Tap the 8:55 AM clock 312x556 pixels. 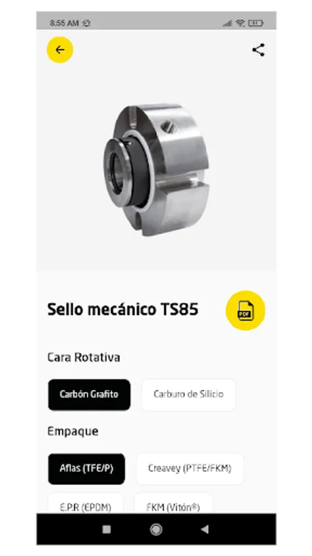click(64, 23)
